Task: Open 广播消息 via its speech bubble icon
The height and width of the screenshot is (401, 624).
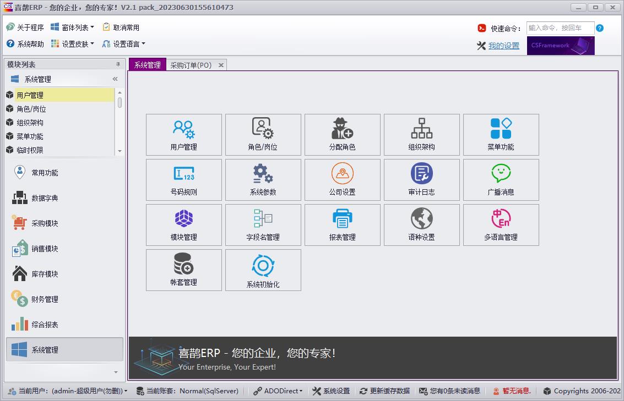Action: click(501, 180)
